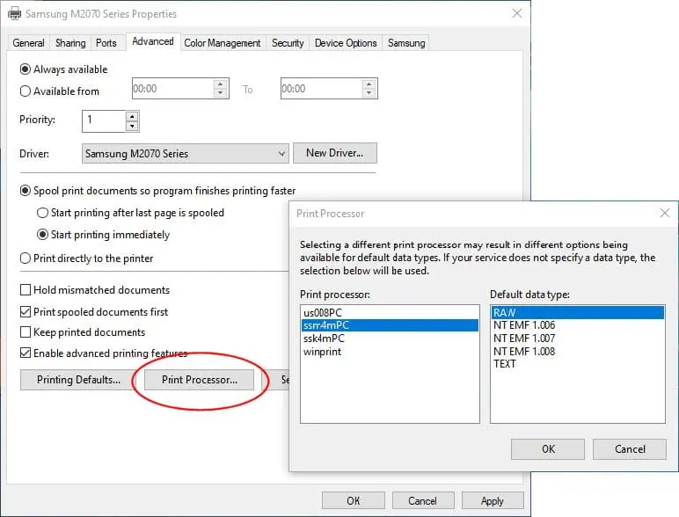Viewport: 679px width, 517px height.
Task: Decrease the Priority value
Action: [x=132, y=126]
